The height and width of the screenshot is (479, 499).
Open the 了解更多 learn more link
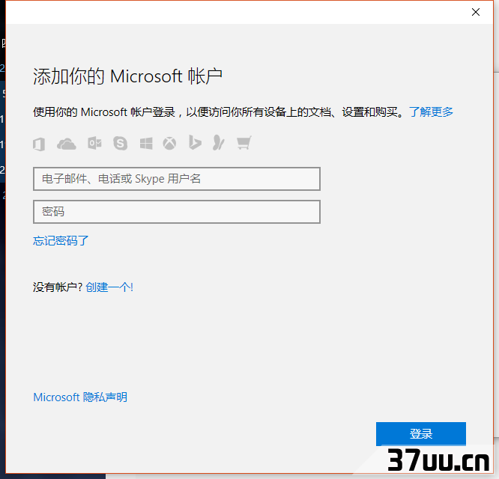pos(431,112)
